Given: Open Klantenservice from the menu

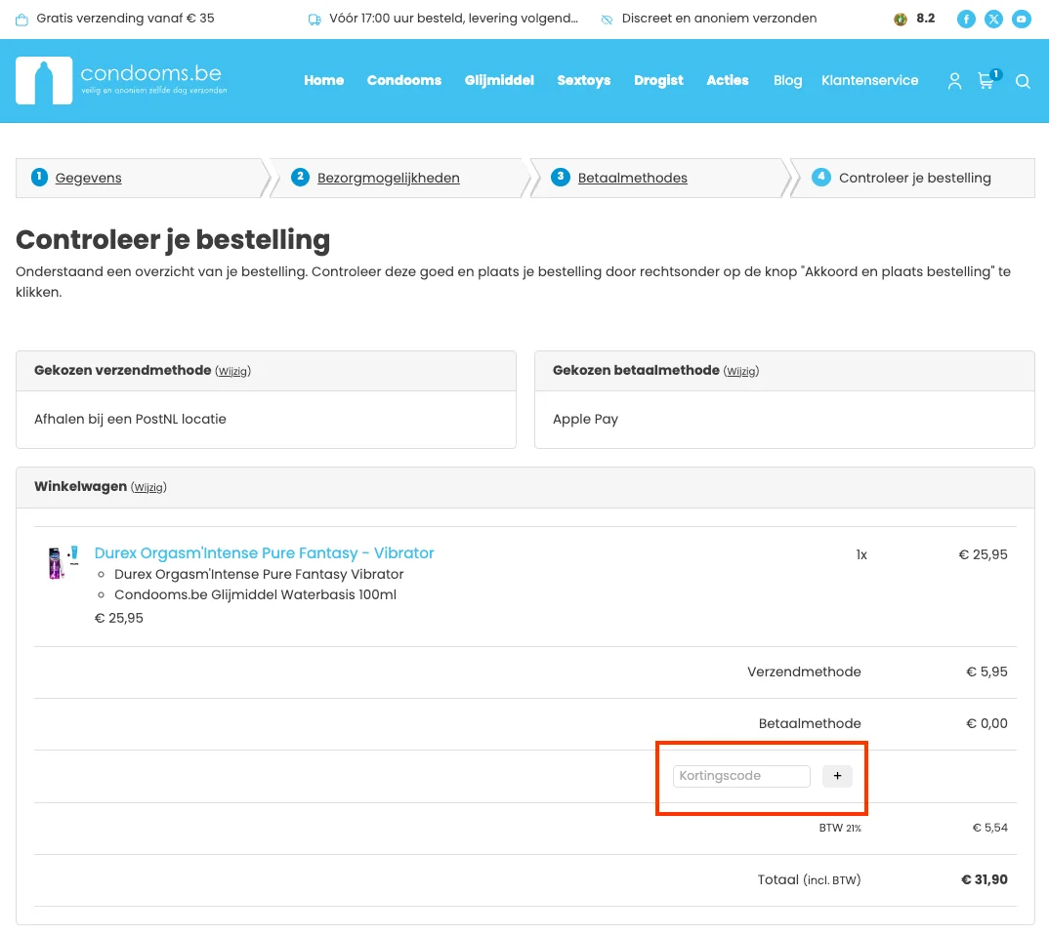Looking at the screenshot, I should pos(869,81).
